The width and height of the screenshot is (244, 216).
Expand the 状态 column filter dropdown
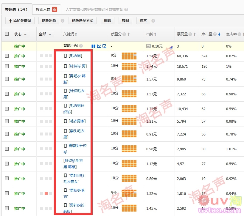(25, 34)
